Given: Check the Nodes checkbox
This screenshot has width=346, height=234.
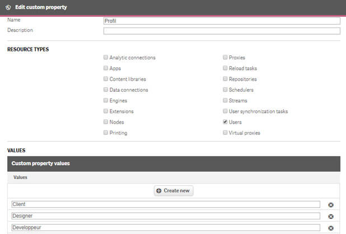Looking at the screenshot, I should (x=106, y=121).
